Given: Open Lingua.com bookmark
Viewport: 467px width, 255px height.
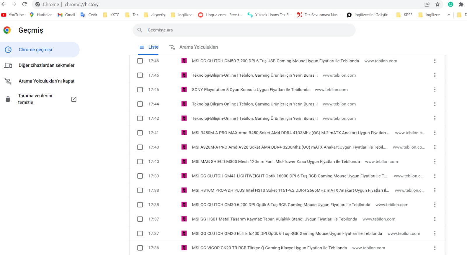Looking at the screenshot, I should tap(220, 15).
